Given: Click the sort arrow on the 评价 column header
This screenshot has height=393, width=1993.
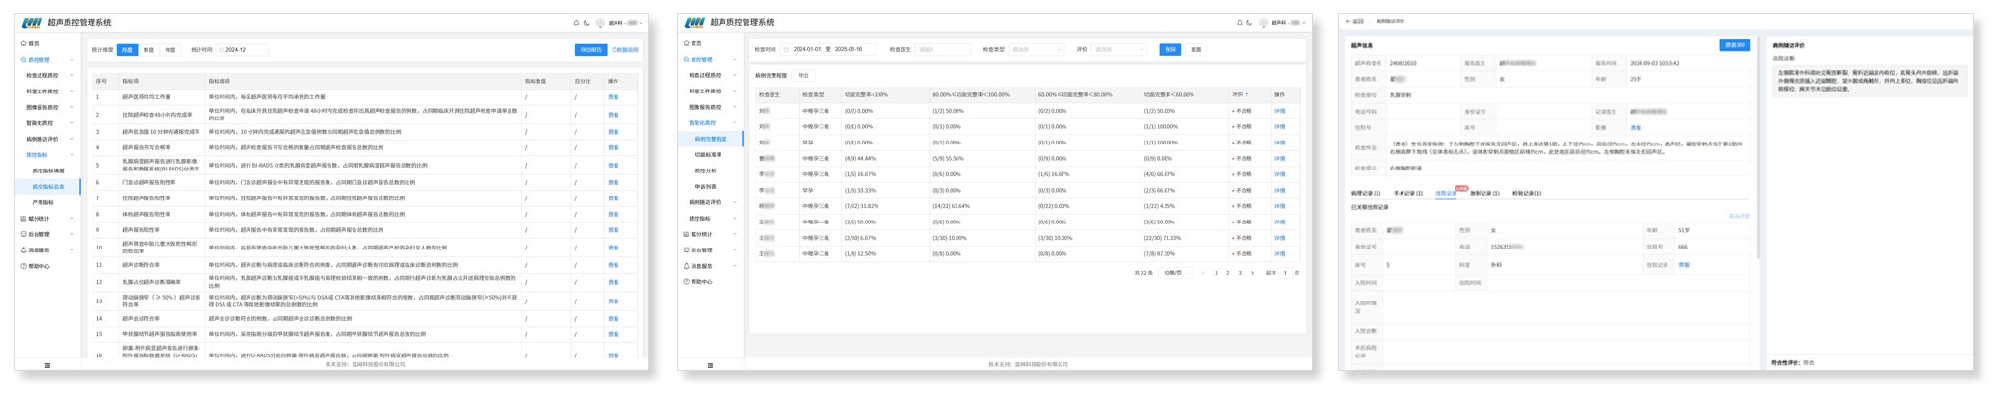Looking at the screenshot, I should pyautogui.click(x=1247, y=95).
